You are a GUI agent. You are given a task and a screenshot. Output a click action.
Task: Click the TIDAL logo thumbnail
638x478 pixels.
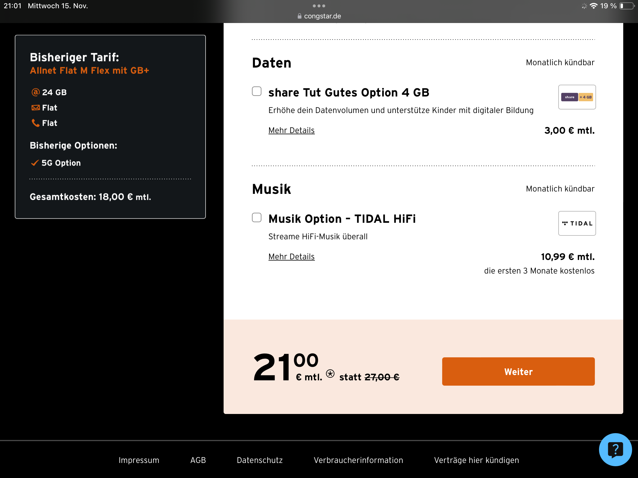(577, 223)
